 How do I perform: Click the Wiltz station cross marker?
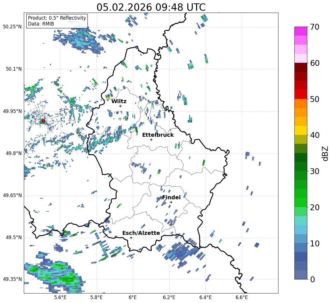[121, 106]
